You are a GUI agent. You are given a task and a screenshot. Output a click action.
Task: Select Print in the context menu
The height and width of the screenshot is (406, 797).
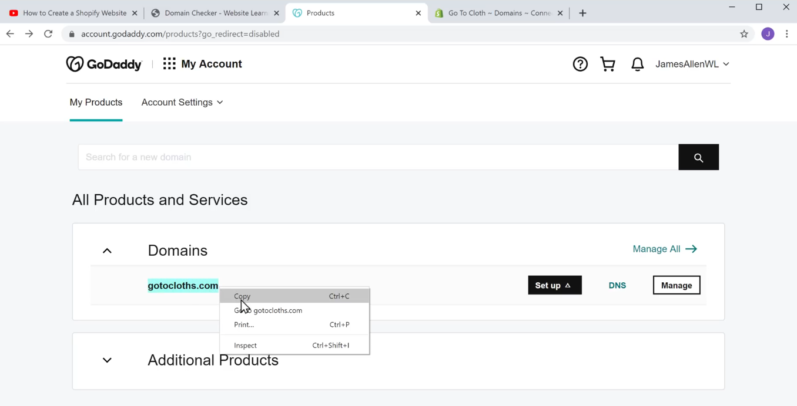click(294, 324)
